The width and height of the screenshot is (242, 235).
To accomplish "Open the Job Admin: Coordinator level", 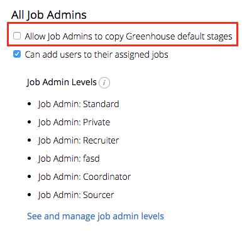I will click(84, 177).
